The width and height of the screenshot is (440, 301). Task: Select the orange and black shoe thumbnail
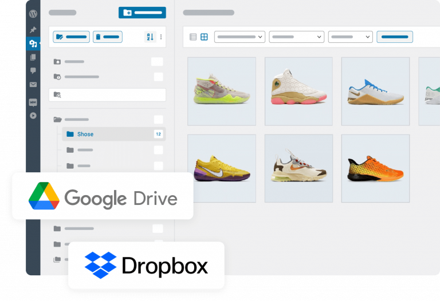pyautogui.click(x=375, y=168)
